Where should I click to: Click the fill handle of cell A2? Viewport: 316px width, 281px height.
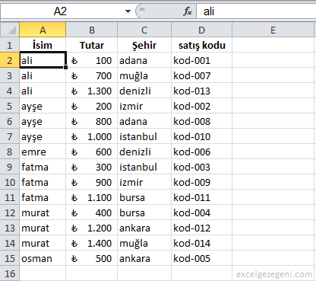point(65,67)
